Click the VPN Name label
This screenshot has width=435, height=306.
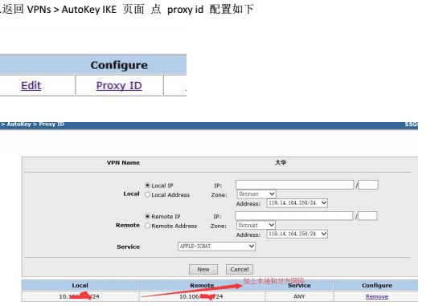(x=123, y=163)
